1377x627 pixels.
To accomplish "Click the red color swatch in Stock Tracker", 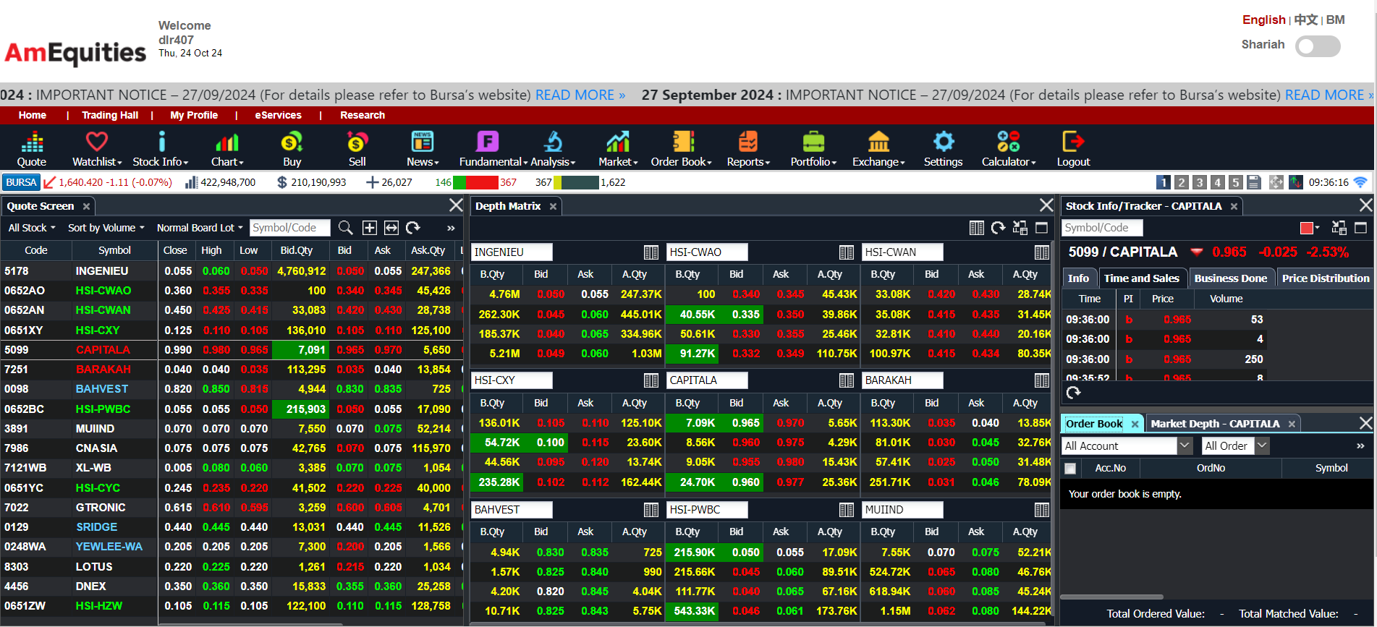I will (1306, 229).
